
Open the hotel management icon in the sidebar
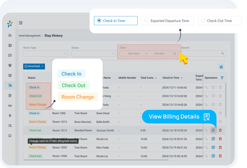[10, 85]
